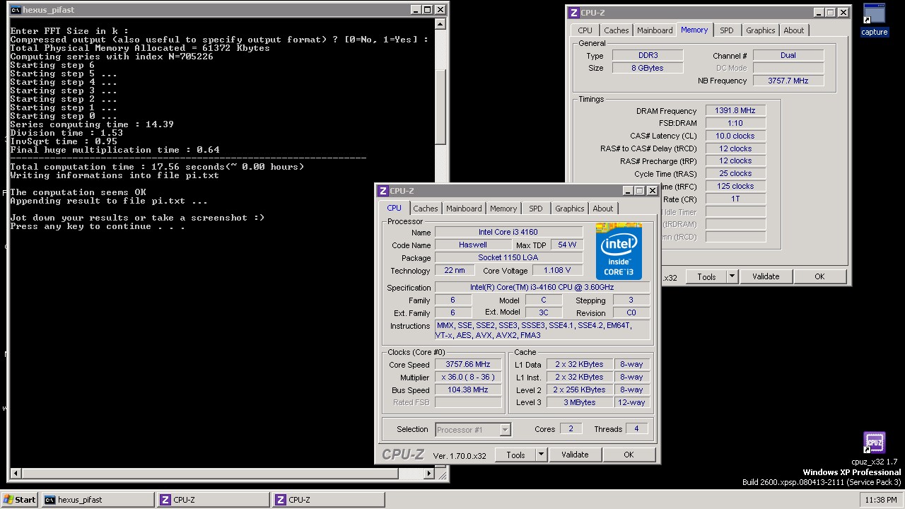
Task: Click NB Frequency value 3757.7 MHz
Action: [788, 81]
